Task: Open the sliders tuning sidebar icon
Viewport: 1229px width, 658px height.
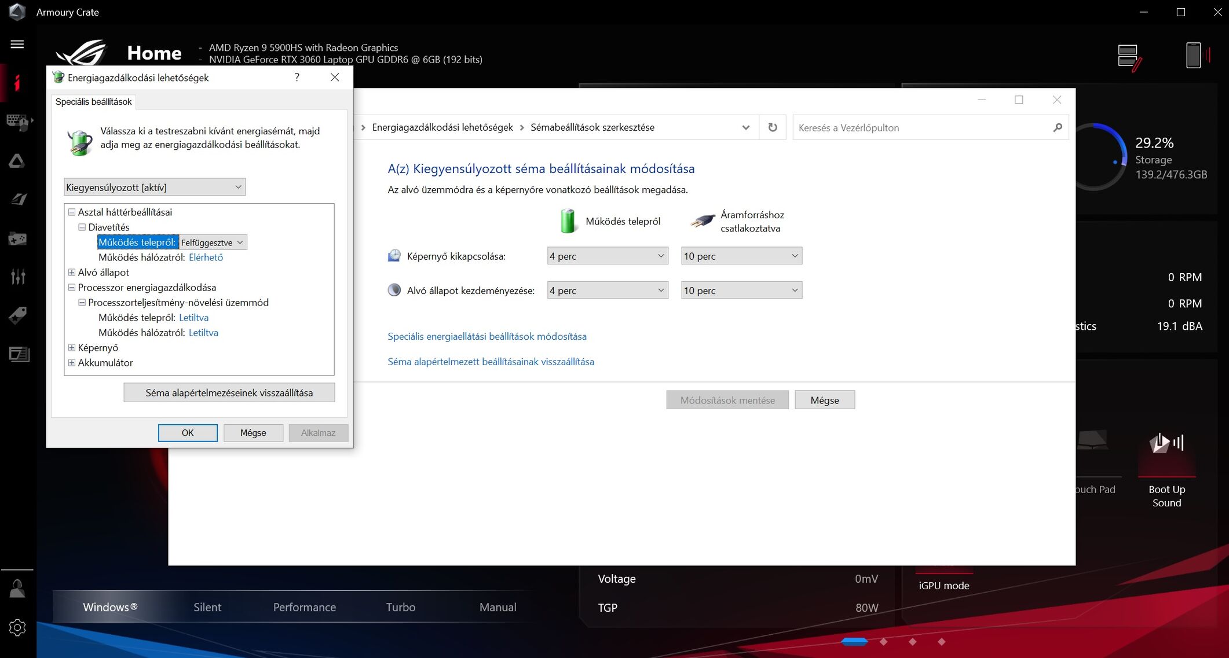Action: [x=17, y=277]
